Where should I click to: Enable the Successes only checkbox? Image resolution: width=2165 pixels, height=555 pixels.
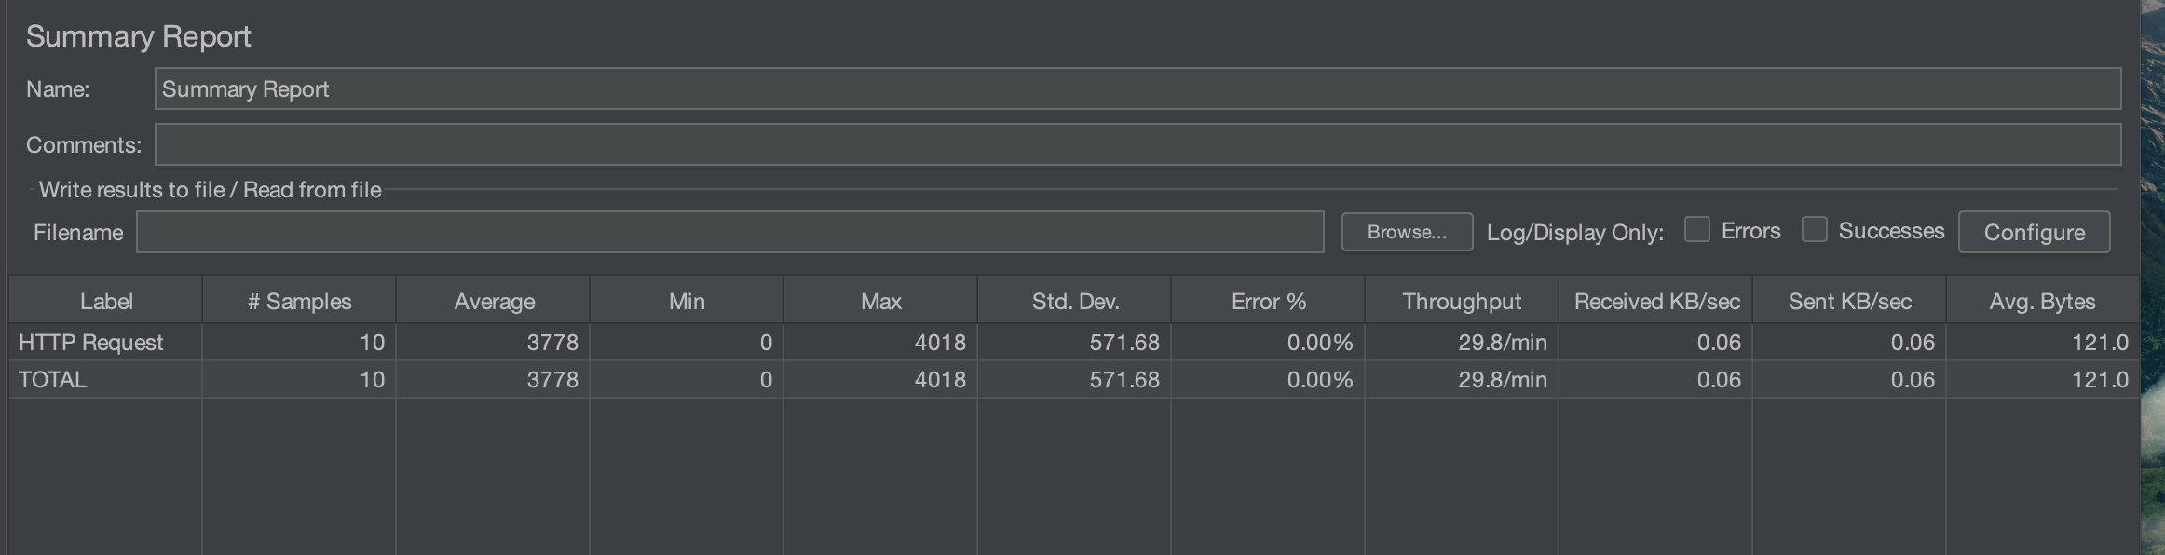1814,230
